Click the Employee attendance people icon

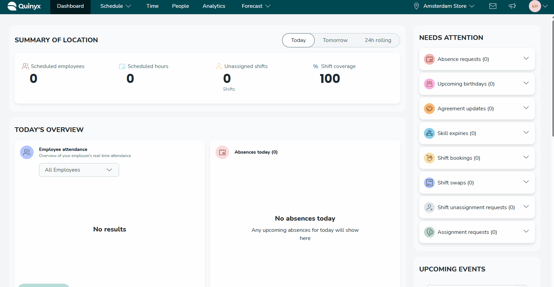[27, 152]
